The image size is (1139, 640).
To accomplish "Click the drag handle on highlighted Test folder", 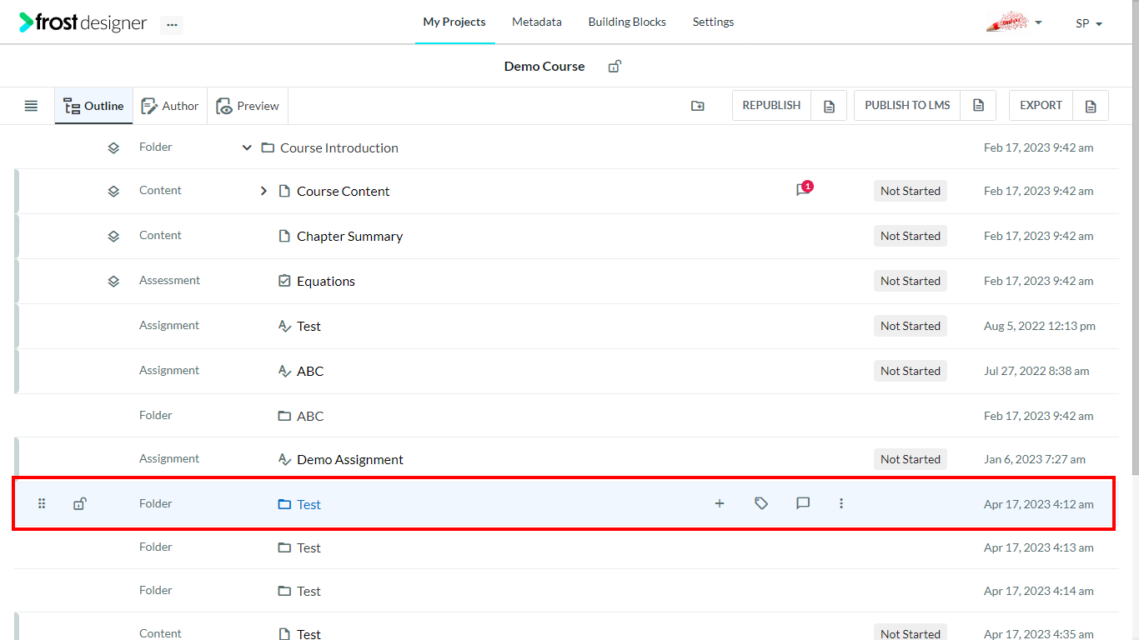I will tap(42, 503).
